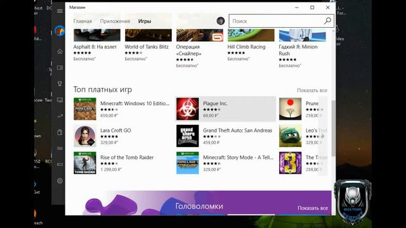406x228 pixels.
Task: Open the Leo's Fortune green creature icon
Action: [291, 136]
